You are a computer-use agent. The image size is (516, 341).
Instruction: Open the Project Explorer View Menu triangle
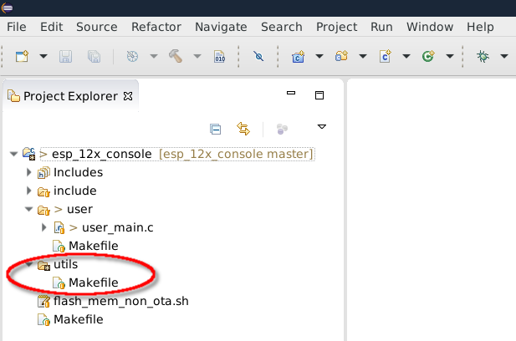(x=321, y=126)
